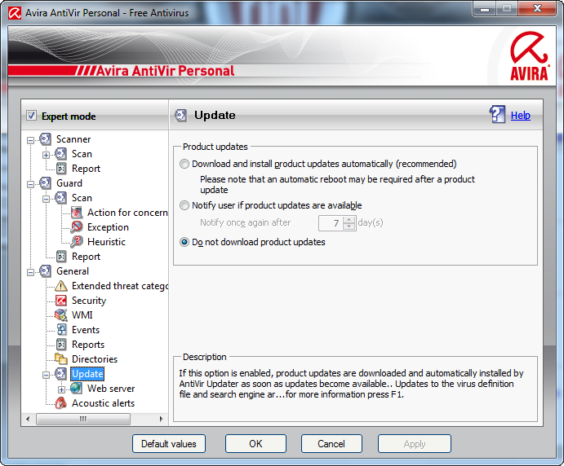Click the Help book icon

coord(498,115)
